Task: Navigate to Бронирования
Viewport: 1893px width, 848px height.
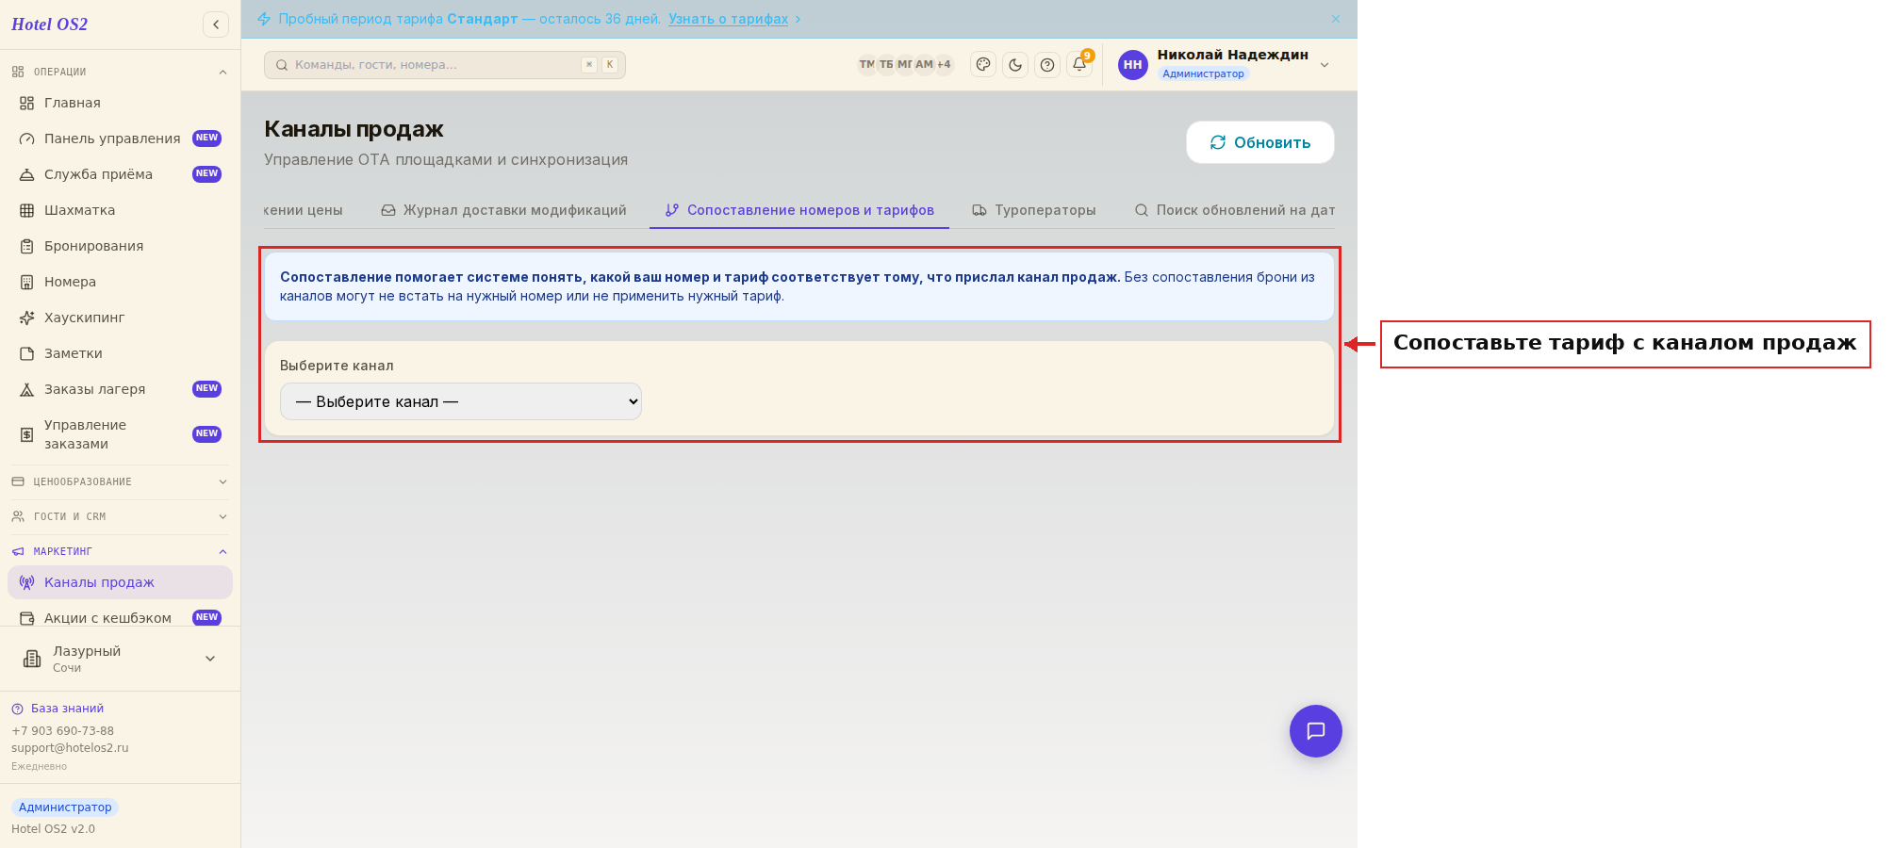Action: (120, 246)
